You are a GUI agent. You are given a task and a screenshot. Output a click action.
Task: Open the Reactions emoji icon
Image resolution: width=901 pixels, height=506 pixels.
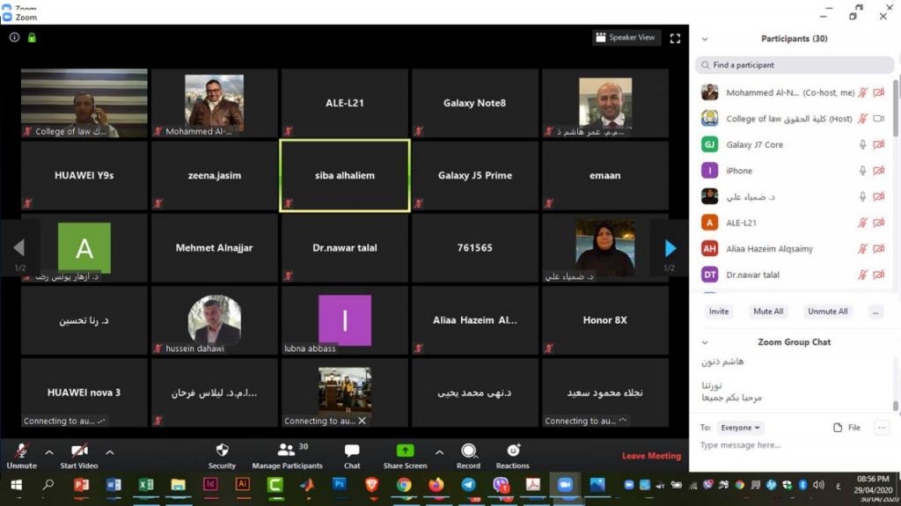[x=513, y=451]
